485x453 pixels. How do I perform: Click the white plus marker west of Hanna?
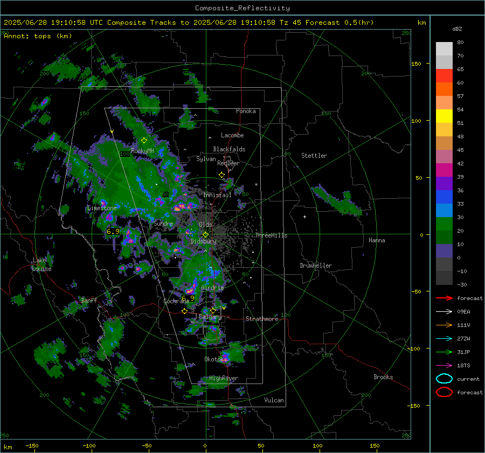click(304, 217)
